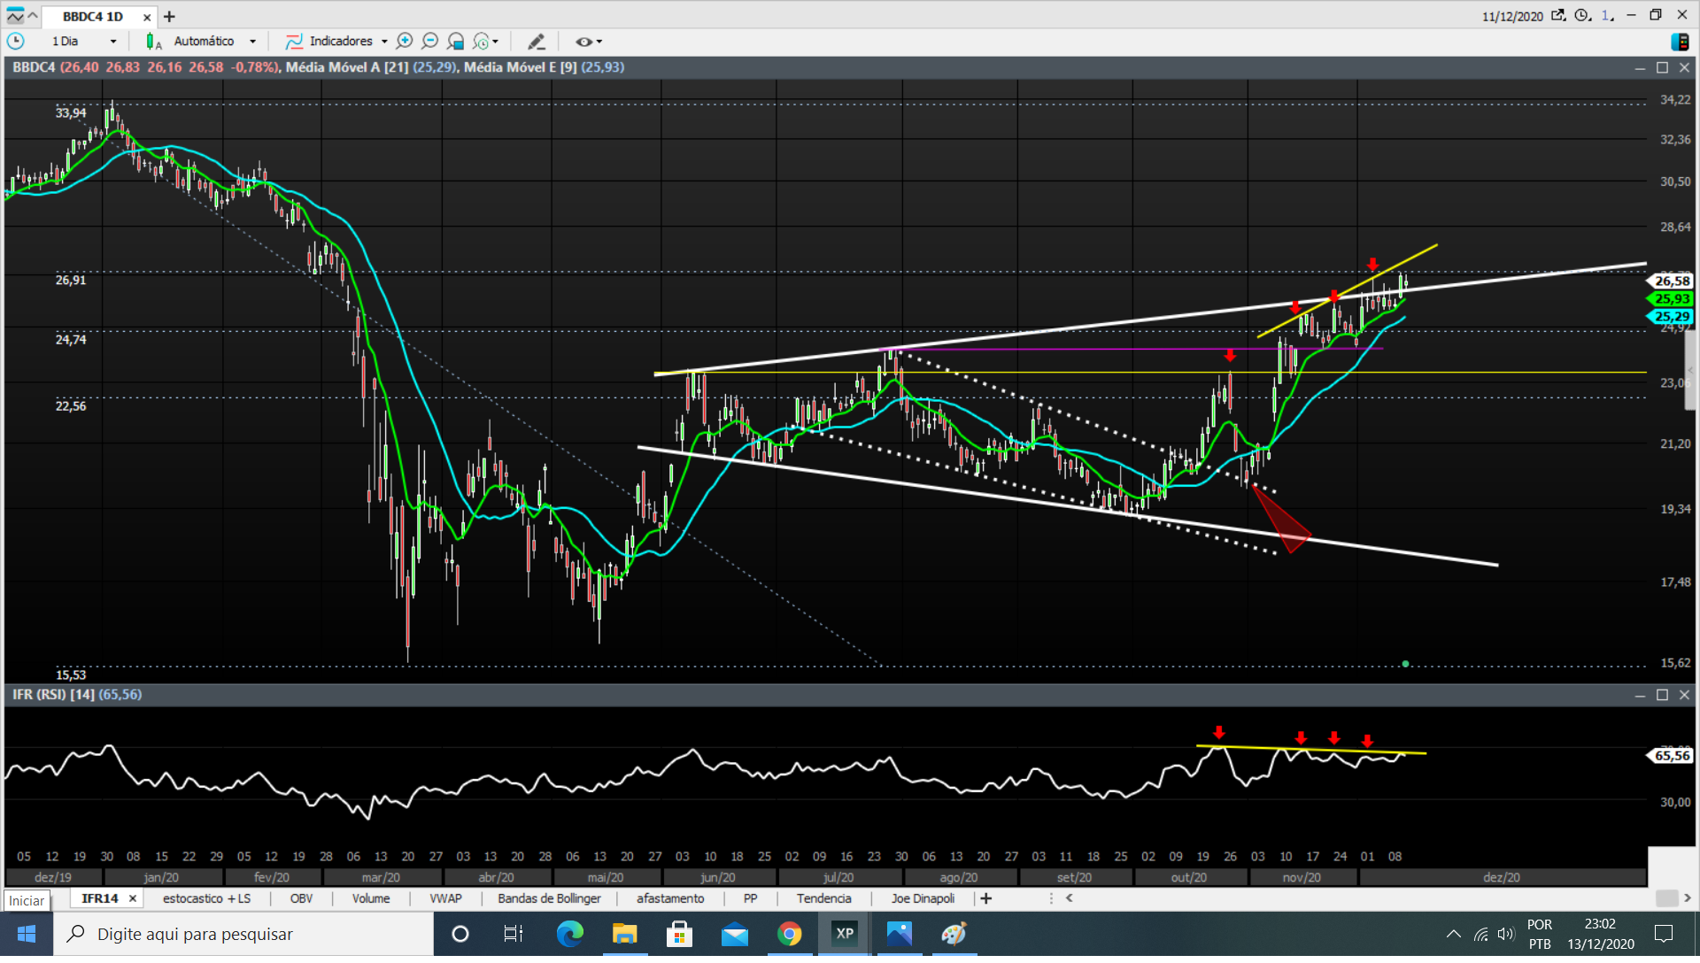Viewport: 1700px width, 963px height.
Task: Click the horizontal scrollbar thumb at bottom right
Action: 1666,898
